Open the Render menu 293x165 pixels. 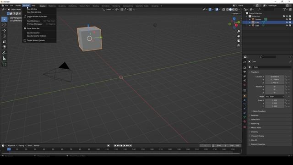tap(18, 5)
